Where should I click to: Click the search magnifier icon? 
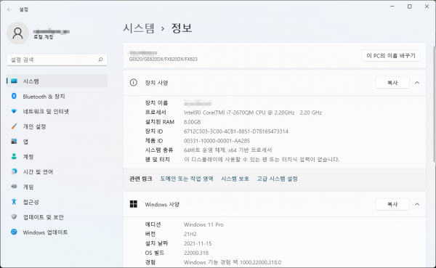click(100, 60)
